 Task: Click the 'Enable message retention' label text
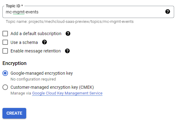coord(36,51)
